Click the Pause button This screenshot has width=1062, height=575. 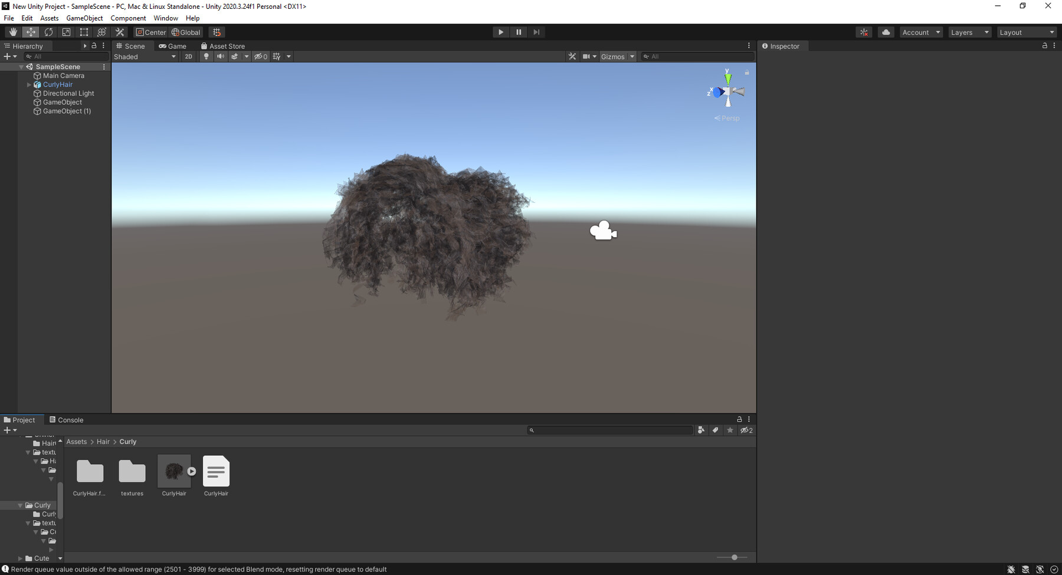518,32
